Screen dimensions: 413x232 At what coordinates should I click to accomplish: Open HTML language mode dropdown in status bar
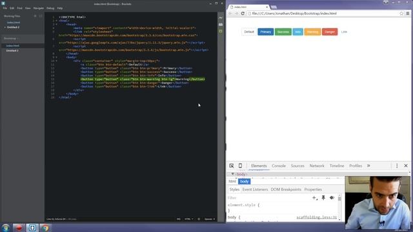point(188,219)
